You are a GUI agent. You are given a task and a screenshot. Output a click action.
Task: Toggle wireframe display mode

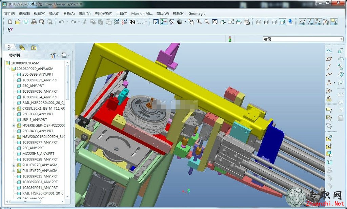(259, 22)
